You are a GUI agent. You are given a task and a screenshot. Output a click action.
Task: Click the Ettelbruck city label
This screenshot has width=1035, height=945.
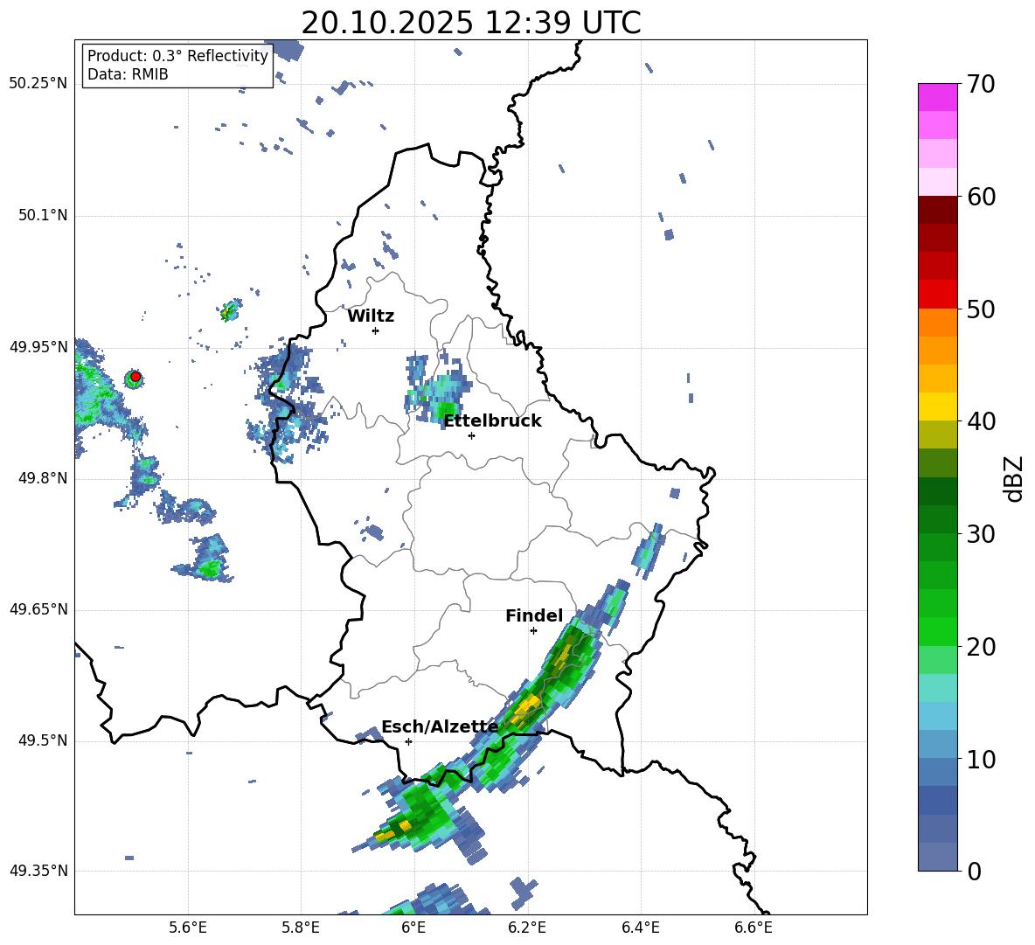coord(492,421)
